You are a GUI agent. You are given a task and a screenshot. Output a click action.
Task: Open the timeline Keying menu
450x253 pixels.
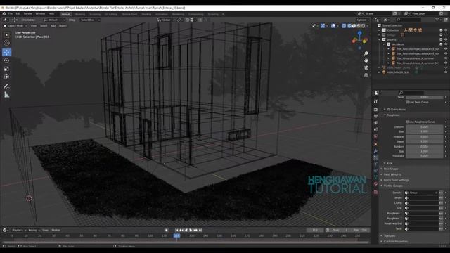tap(34, 230)
